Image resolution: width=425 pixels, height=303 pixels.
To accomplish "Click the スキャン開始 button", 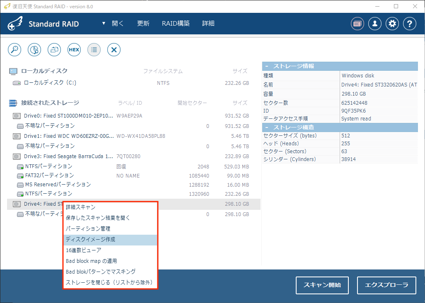I will (x=322, y=285).
